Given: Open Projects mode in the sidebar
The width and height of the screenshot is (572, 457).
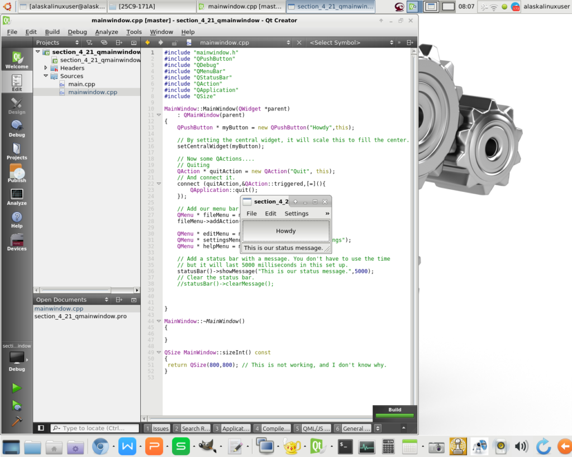Looking at the screenshot, I should 17,151.
